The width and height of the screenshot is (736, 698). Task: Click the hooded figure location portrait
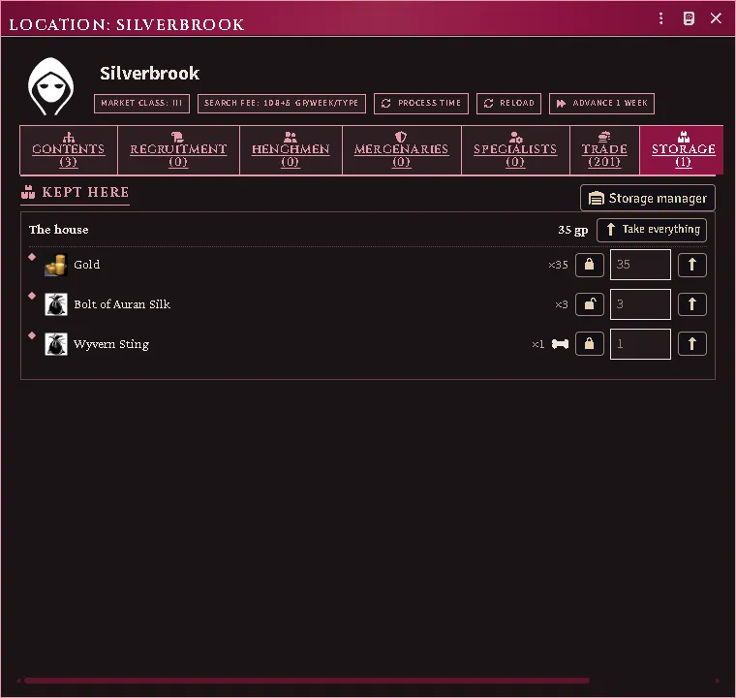pyautogui.click(x=50, y=87)
